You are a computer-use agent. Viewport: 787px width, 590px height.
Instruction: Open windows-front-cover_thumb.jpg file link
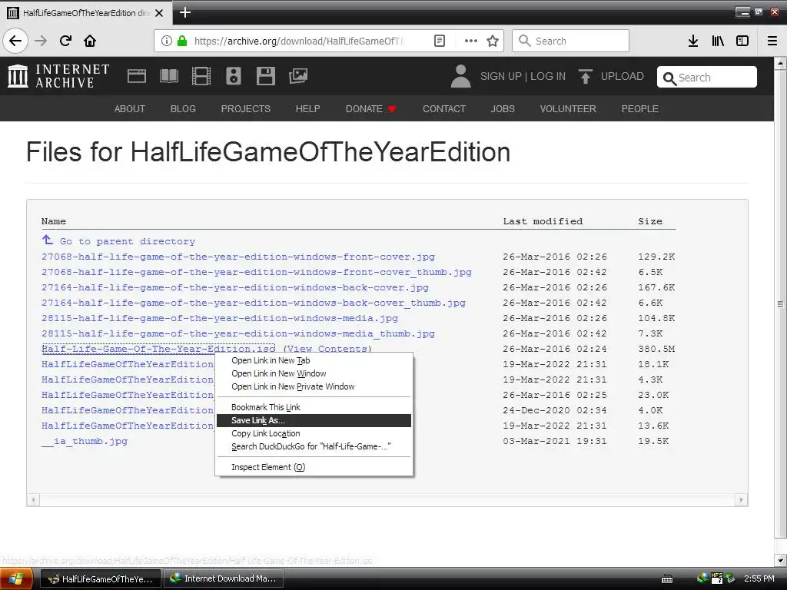point(257,272)
